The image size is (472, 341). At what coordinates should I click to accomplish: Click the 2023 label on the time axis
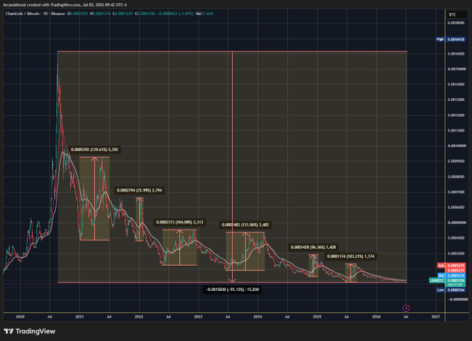(x=198, y=317)
